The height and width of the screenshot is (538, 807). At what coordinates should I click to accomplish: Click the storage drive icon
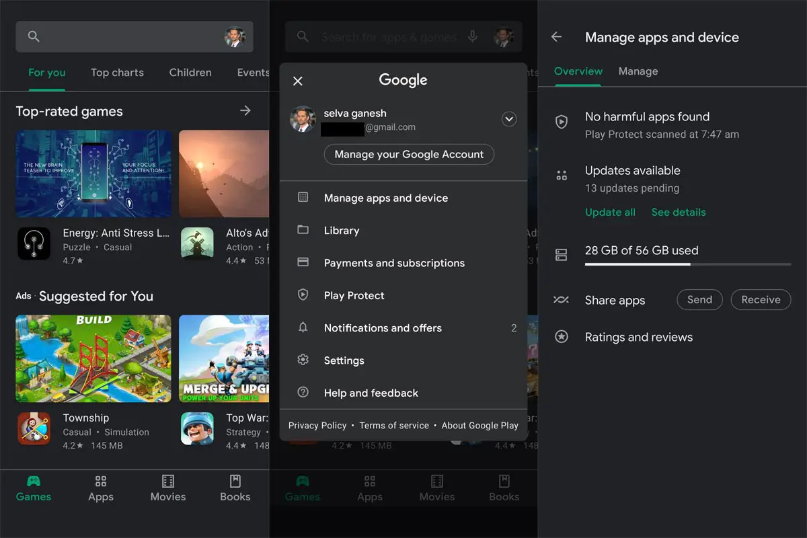pos(561,255)
